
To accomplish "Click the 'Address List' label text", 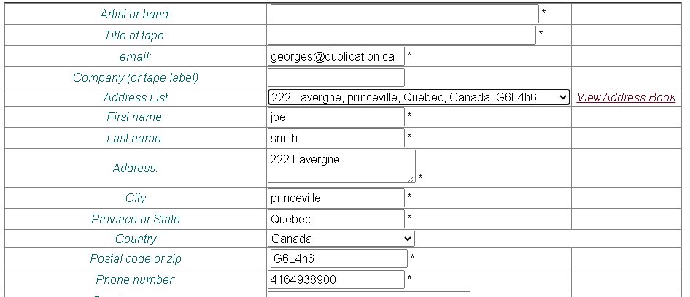I will 136,97.
